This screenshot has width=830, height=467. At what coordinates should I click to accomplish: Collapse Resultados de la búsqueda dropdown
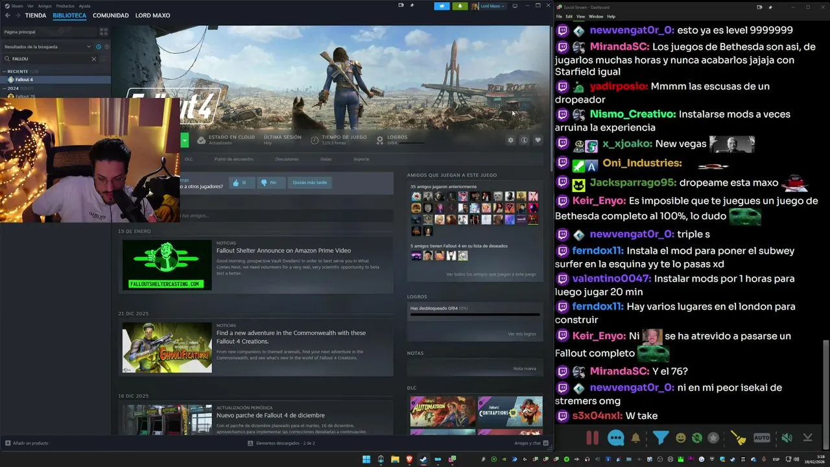[89, 47]
